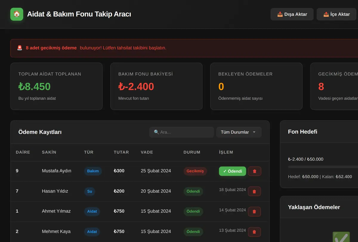Click the app title Aidat & Bakım Fonu Takip Aracı
The height and width of the screenshot is (242, 358).
[79, 14]
